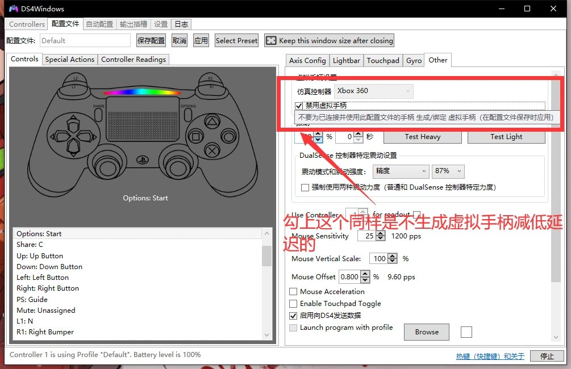Enable 强制使用两种震动力度 checkbox

point(305,187)
